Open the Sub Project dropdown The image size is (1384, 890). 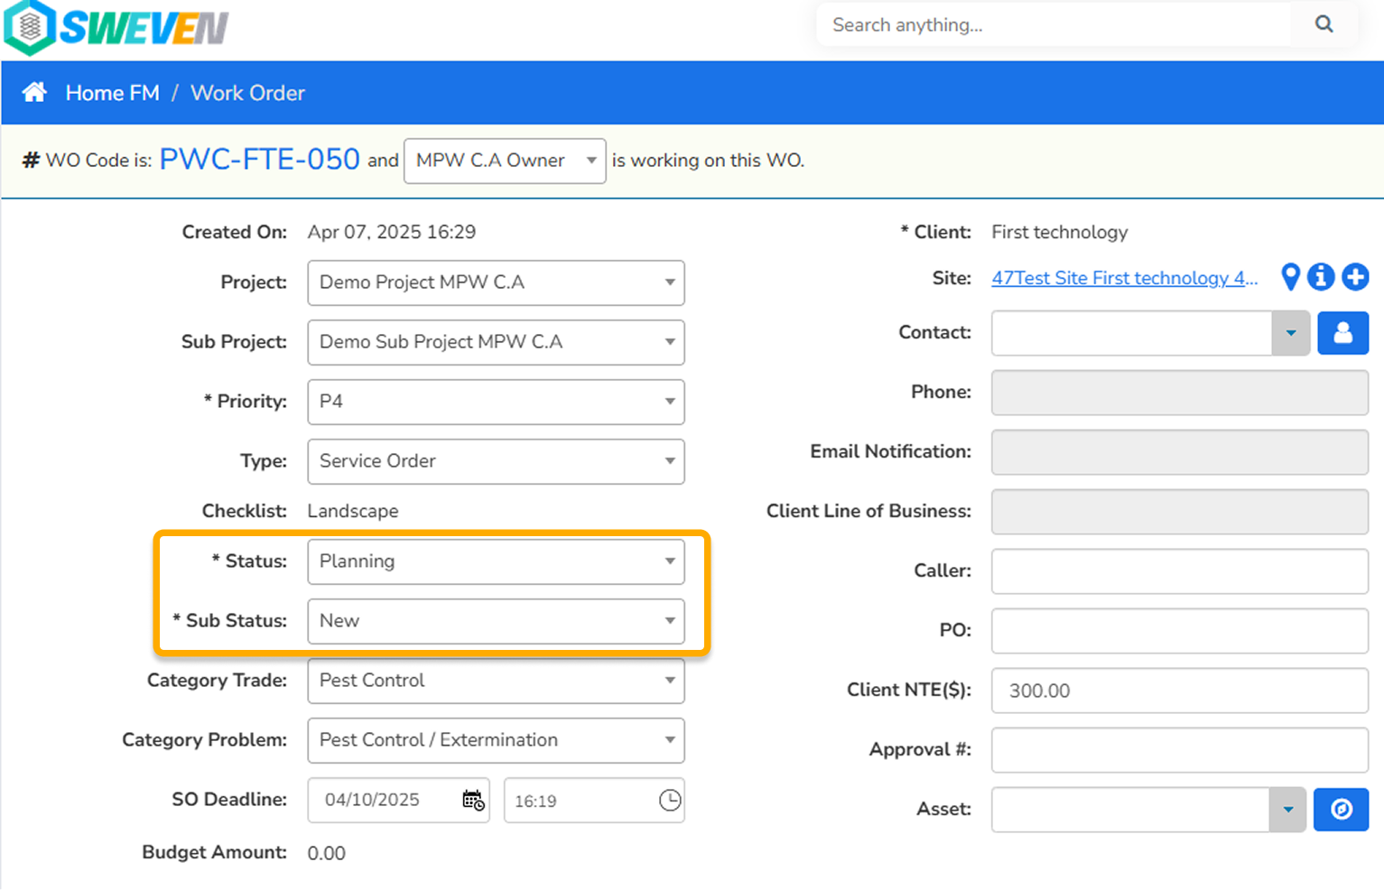click(496, 342)
